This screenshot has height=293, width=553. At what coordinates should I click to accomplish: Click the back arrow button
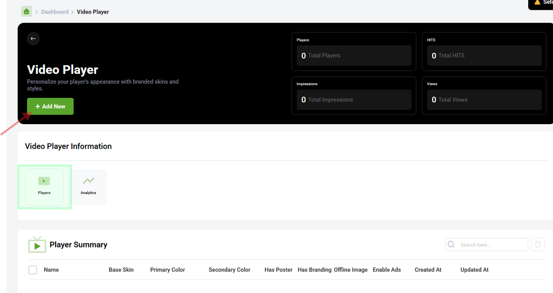33,38
